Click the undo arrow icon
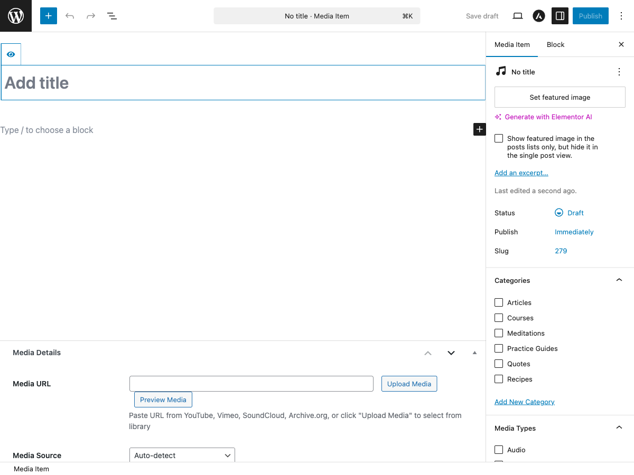The height and width of the screenshot is (475, 634). [70, 16]
